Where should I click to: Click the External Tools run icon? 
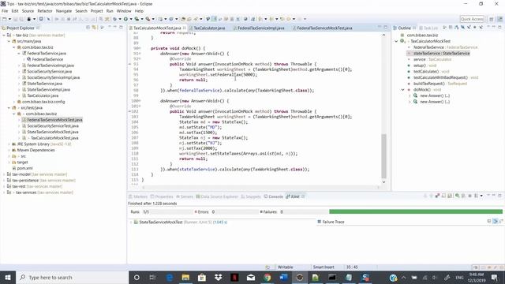click(x=148, y=19)
